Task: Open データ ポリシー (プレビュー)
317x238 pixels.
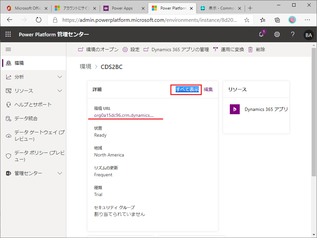Action: point(39,156)
